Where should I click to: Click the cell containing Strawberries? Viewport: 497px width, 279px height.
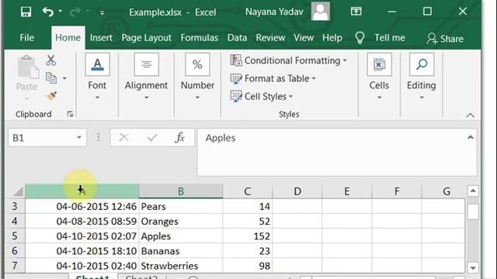pos(181,266)
